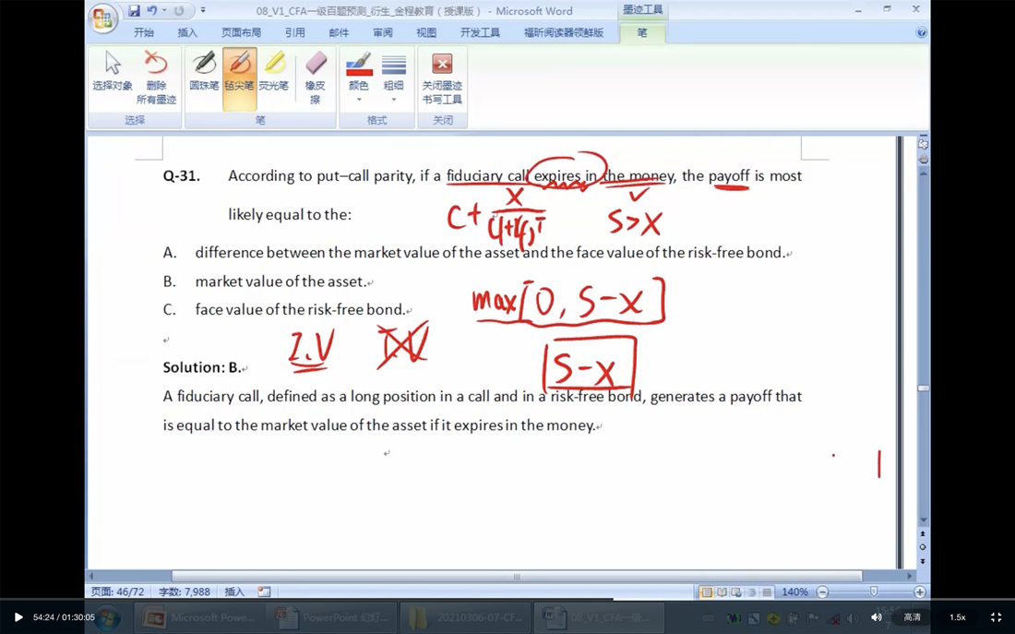Viewport: 1015px width, 634px height.
Task: Open the 开始 ribbon tab
Action: [x=144, y=32]
